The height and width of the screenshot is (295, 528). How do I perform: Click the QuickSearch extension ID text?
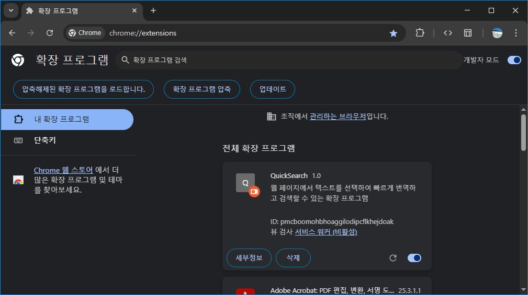[332, 222]
